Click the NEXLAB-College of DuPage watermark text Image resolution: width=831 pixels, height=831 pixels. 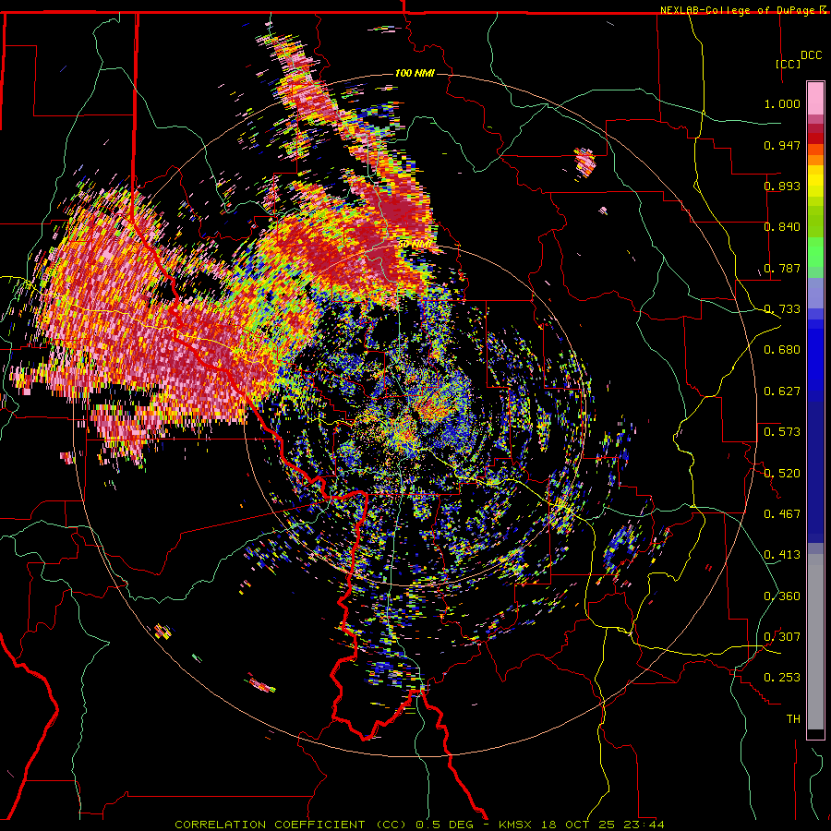(739, 10)
